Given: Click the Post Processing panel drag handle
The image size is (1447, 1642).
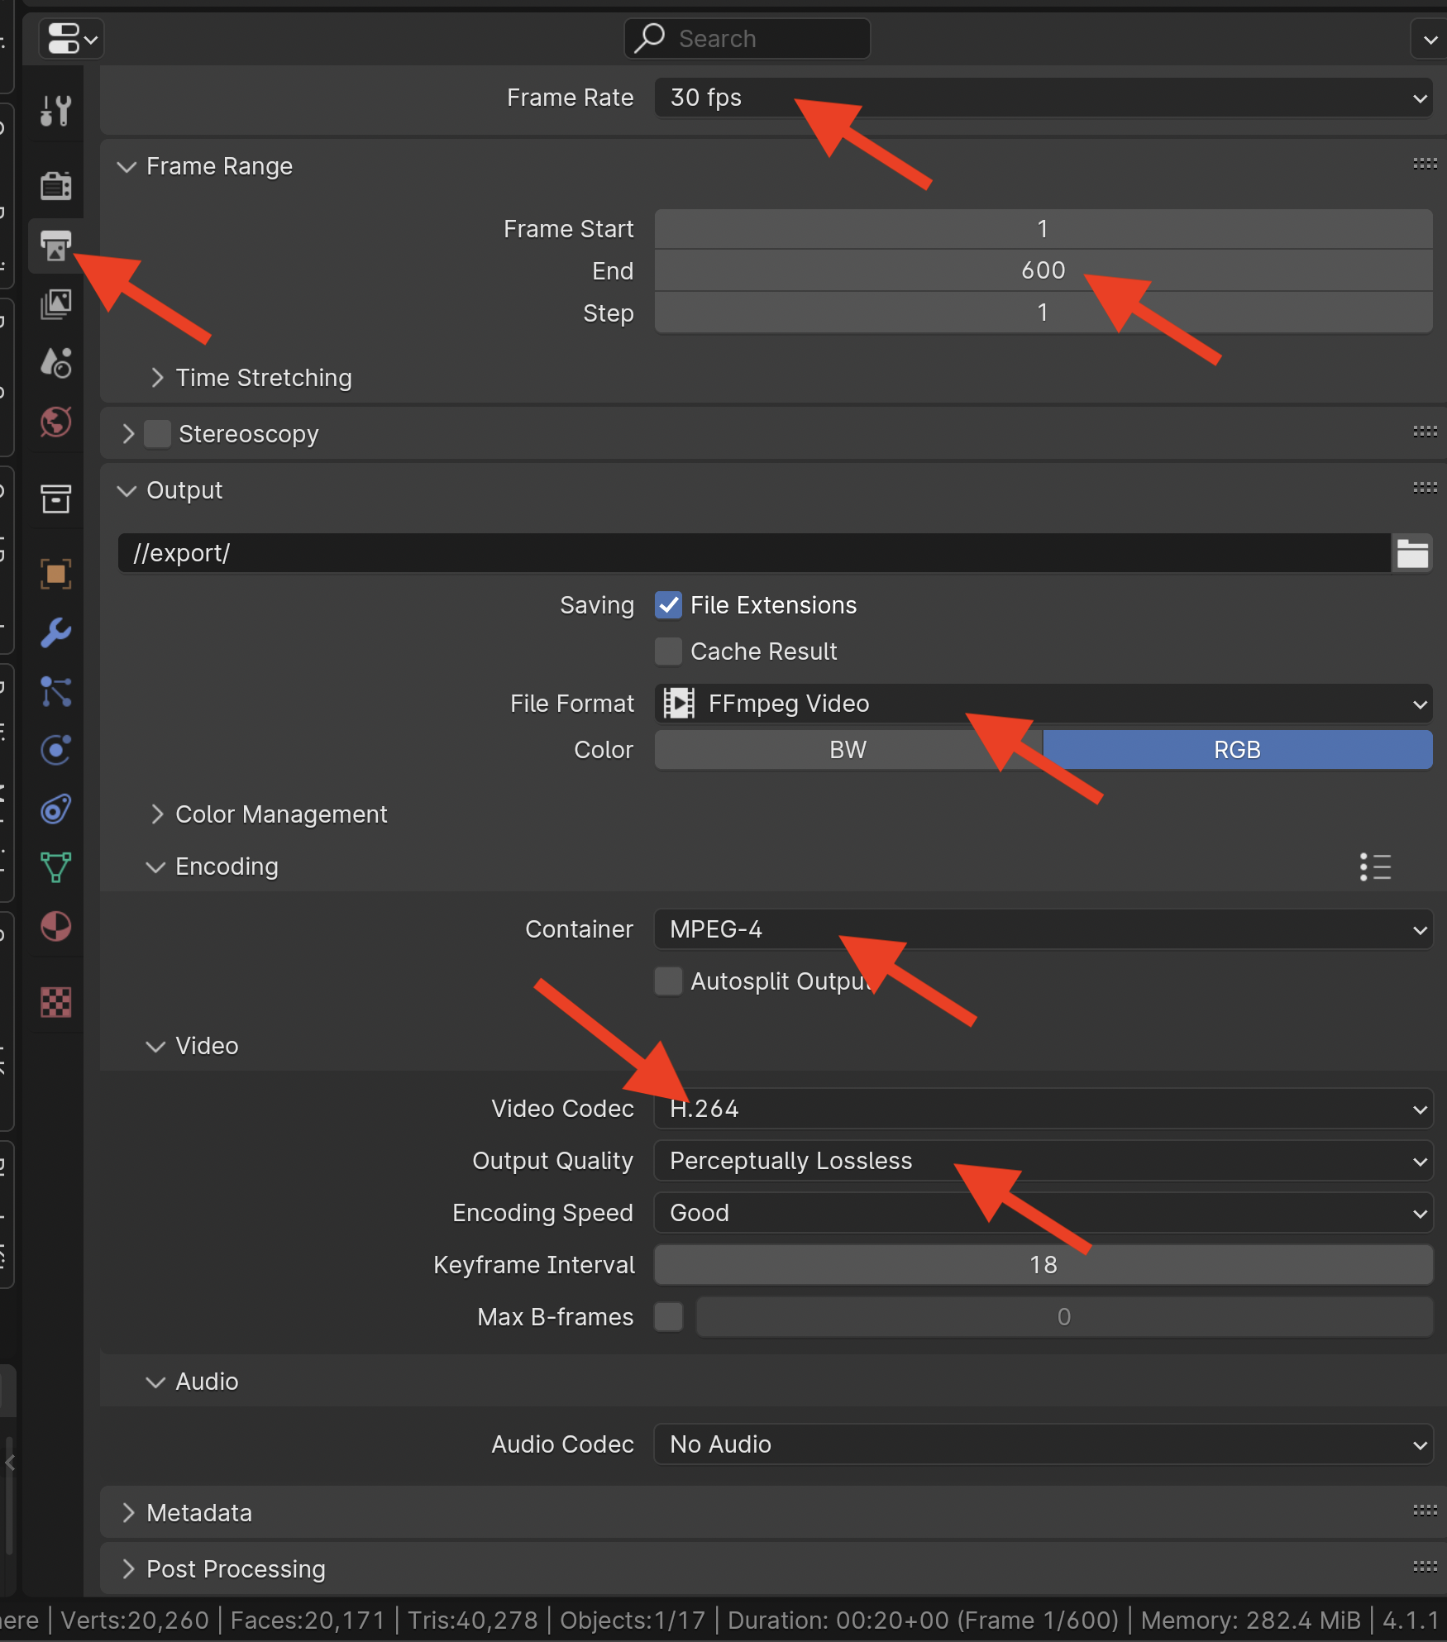Looking at the screenshot, I should 1425,1567.
